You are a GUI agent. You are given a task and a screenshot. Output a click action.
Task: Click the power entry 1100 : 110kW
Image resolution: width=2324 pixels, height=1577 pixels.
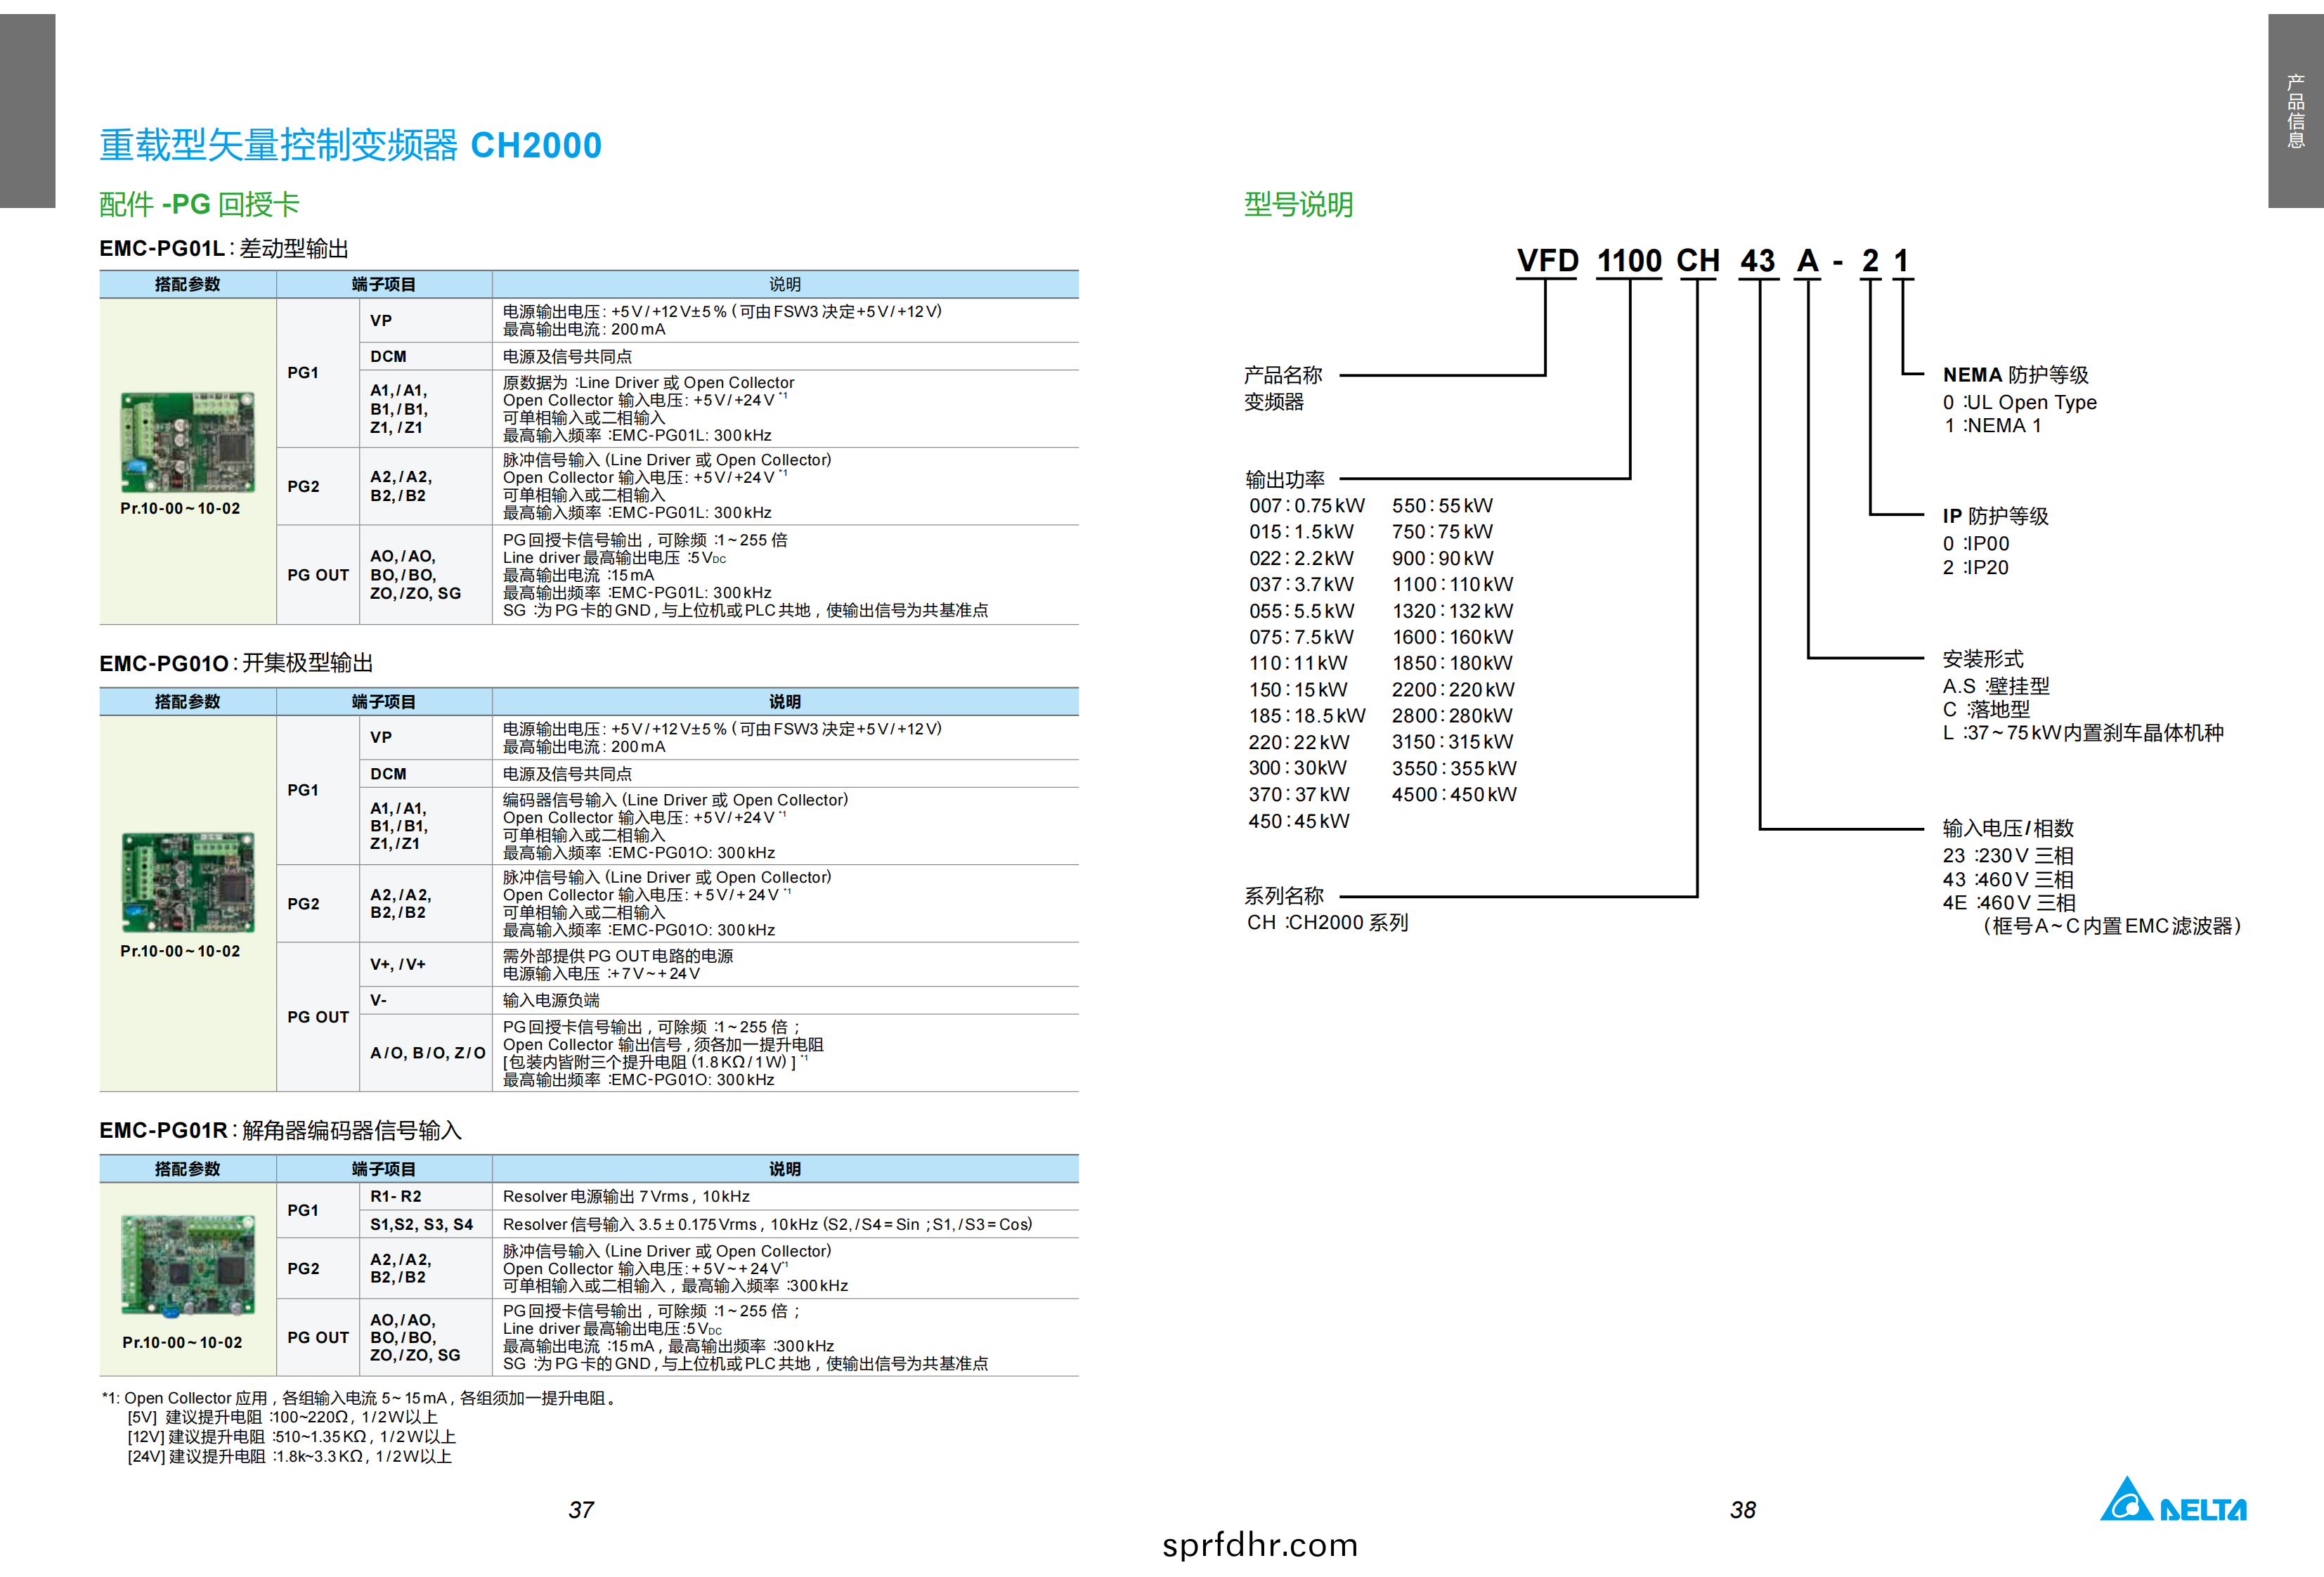pos(1452,585)
